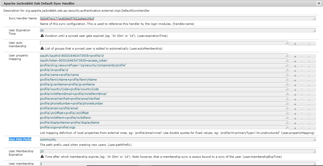
Task: Add a row after profile/givenName mapping
Action: click(295, 85)
